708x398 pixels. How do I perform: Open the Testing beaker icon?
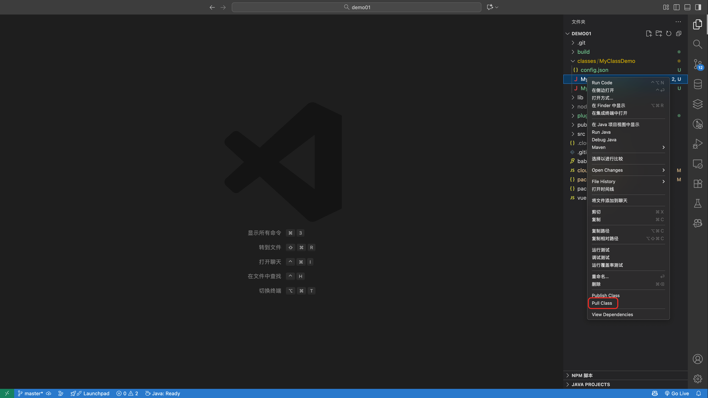pos(697,203)
